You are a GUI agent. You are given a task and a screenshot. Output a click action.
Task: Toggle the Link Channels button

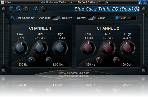[13, 18]
